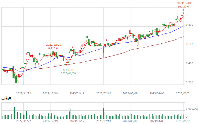Click the 2023/02/10 date under the price chart

click(x=103, y=93)
